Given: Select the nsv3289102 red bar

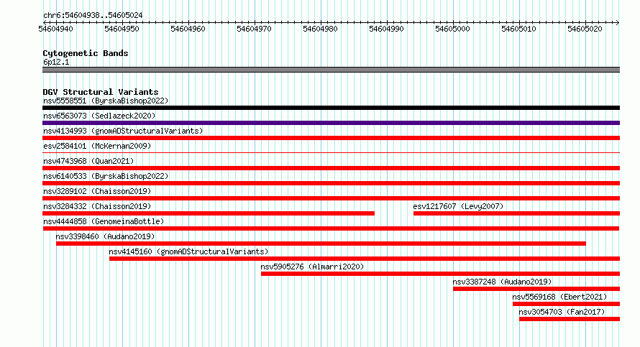Looking at the screenshot, I should 331,198.
